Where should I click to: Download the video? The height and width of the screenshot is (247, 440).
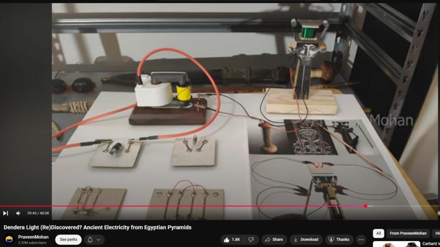[x=306, y=240]
